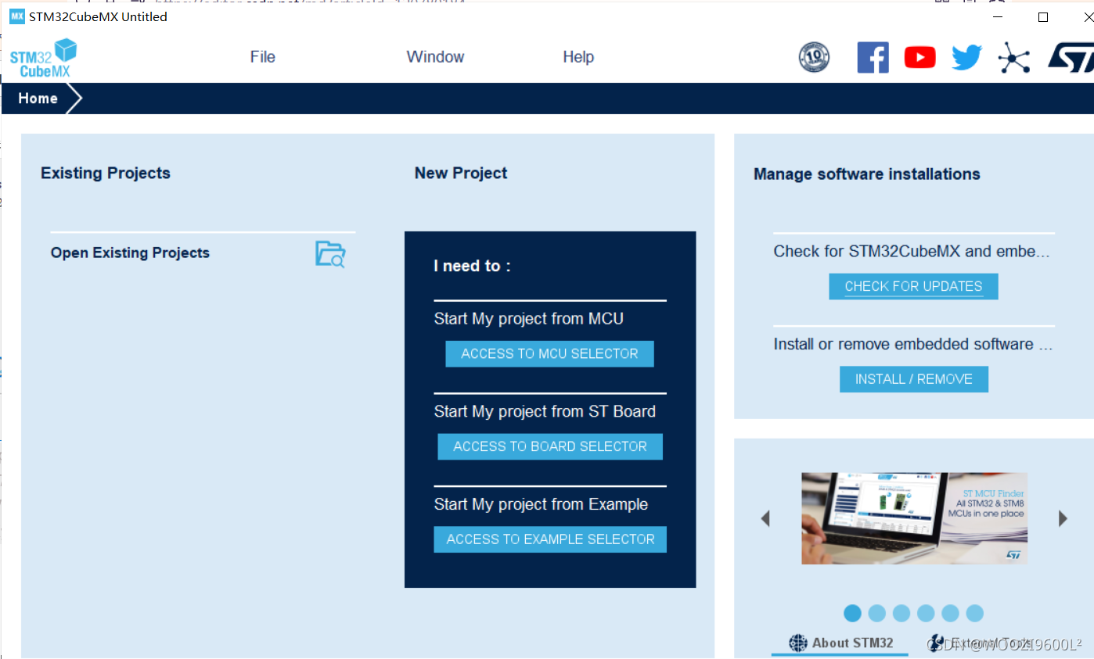Screen dimensions: 1094x659
Task: Open the Help menu
Action: (578, 57)
